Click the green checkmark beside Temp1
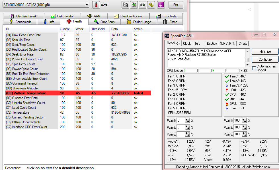Image resolution: width=279 pixels, height=170 pixels. pyautogui.click(x=227, y=76)
